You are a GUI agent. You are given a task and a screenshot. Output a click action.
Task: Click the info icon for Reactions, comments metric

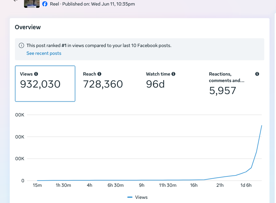(257, 74)
